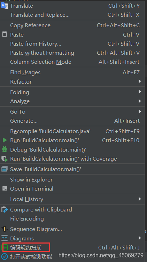Select Recompile 'BuildCalculator.java'
The height and width of the screenshot is (262, 147).
pos(72,131)
